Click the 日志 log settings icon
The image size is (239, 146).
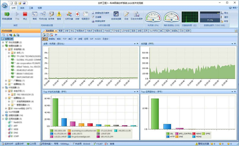coord(126,16)
